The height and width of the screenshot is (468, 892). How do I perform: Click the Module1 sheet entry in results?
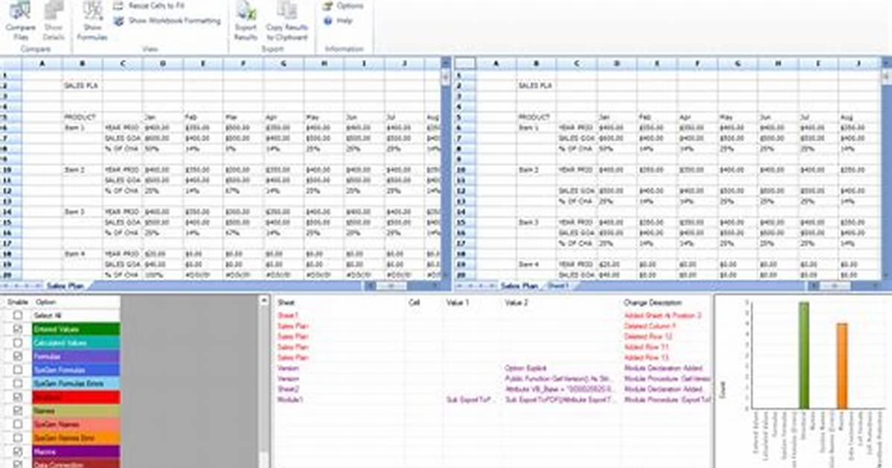[290, 399]
